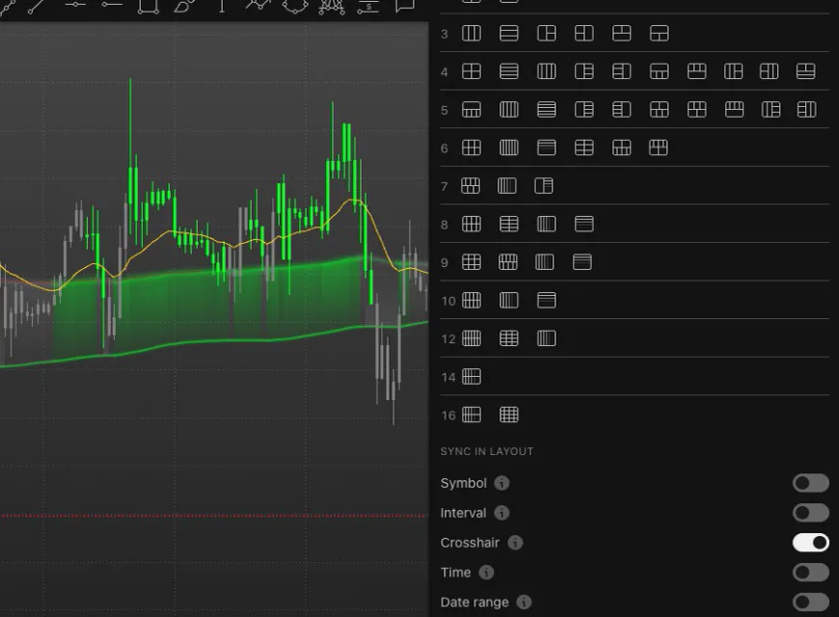
Task: Select the 6-chart layout with six vertical columns
Action: [x=509, y=148]
